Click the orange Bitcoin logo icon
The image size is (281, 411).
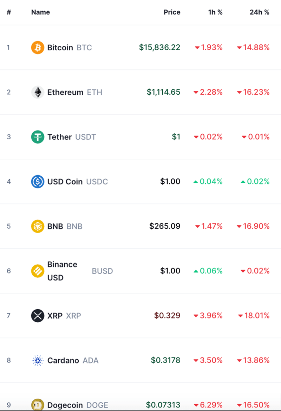(x=38, y=48)
